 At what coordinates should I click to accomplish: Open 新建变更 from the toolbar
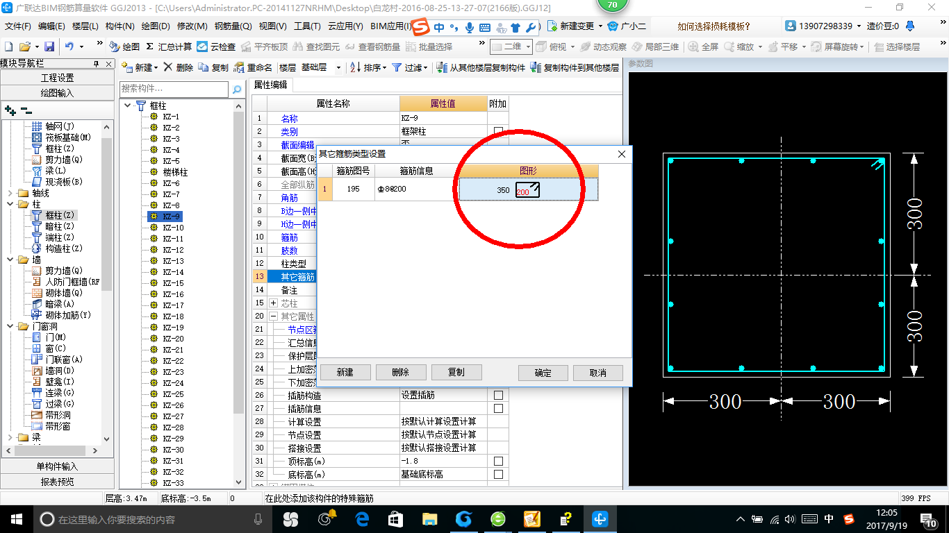click(x=574, y=26)
